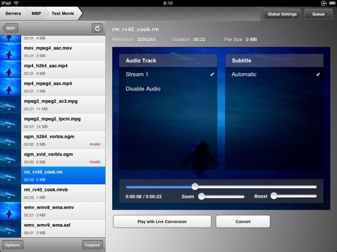Open Global Settings
Image resolution: width=337 pixels, height=252 pixels.
(282, 14)
